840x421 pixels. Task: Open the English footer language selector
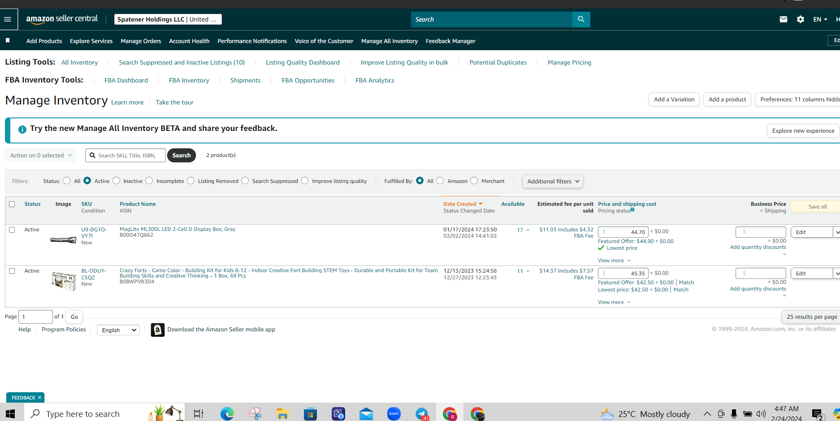[118, 330]
